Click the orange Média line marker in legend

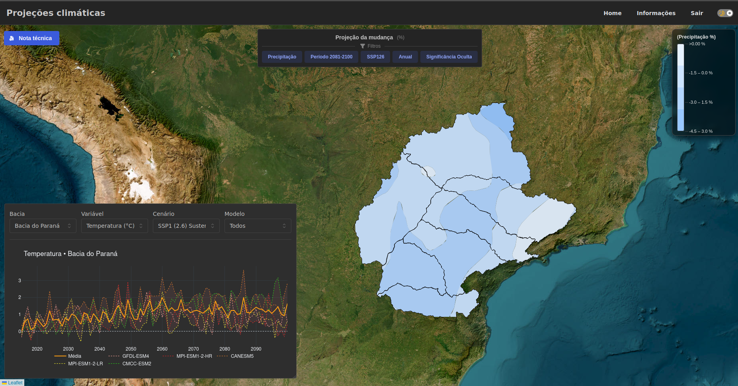pyautogui.click(x=60, y=356)
